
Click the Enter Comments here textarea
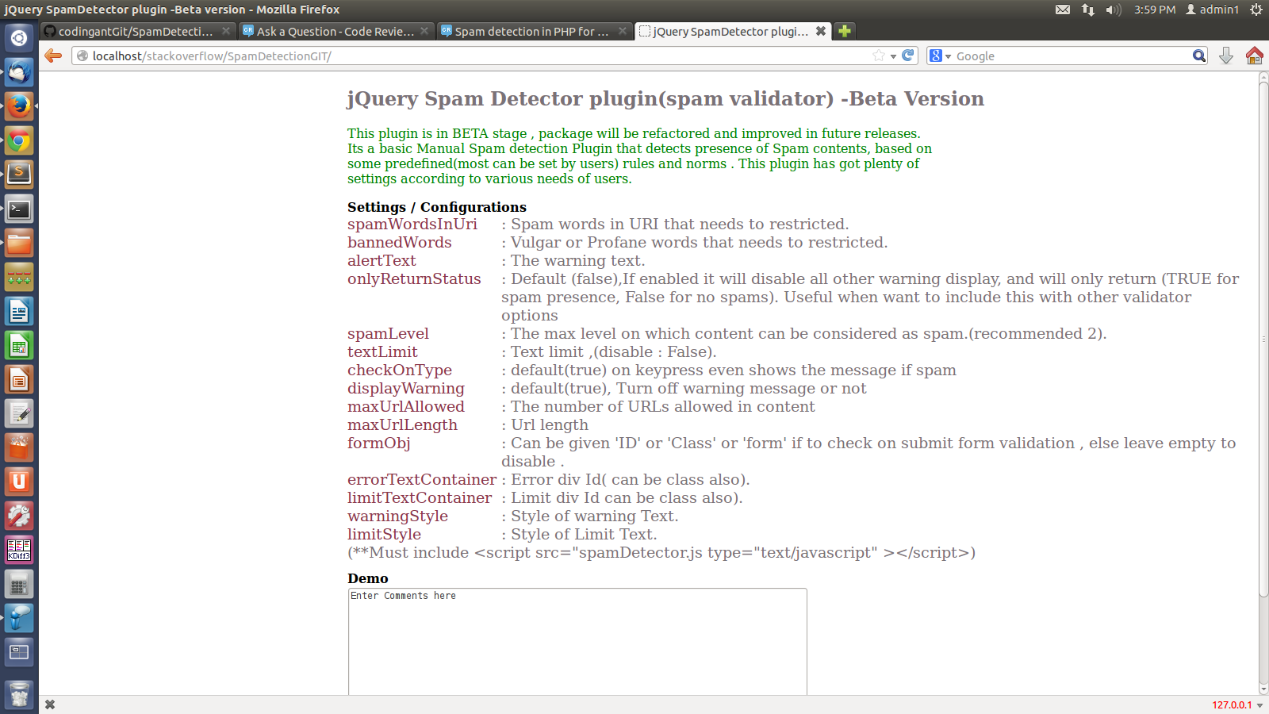[577, 641]
